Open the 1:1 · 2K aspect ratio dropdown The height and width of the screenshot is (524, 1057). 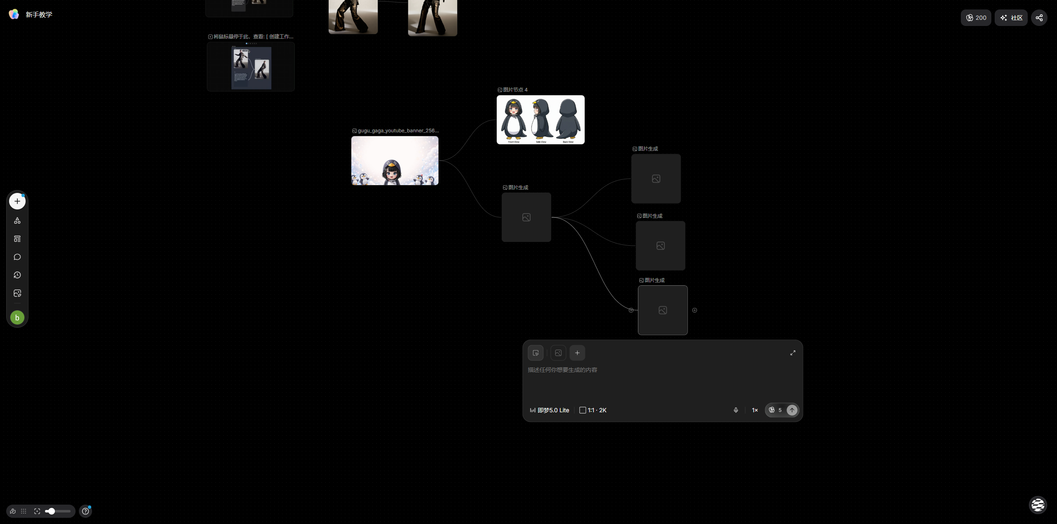(x=593, y=410)
